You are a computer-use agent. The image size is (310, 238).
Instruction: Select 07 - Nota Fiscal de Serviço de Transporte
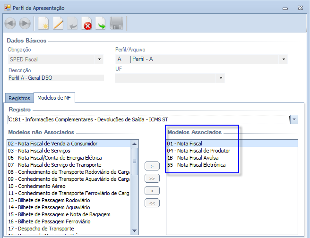pyautogui.click(x=69, y=165)
